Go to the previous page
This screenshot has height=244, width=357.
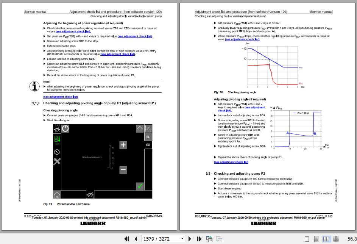[136, 239]
